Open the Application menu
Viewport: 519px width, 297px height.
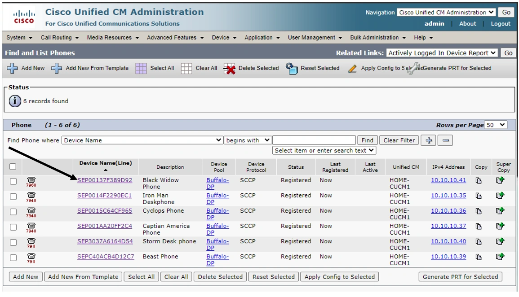tap(262, 38)
